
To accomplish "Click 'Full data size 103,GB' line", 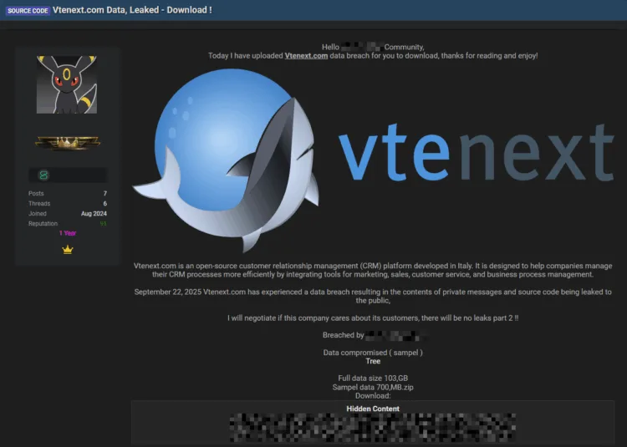I will tap(373, 378).
